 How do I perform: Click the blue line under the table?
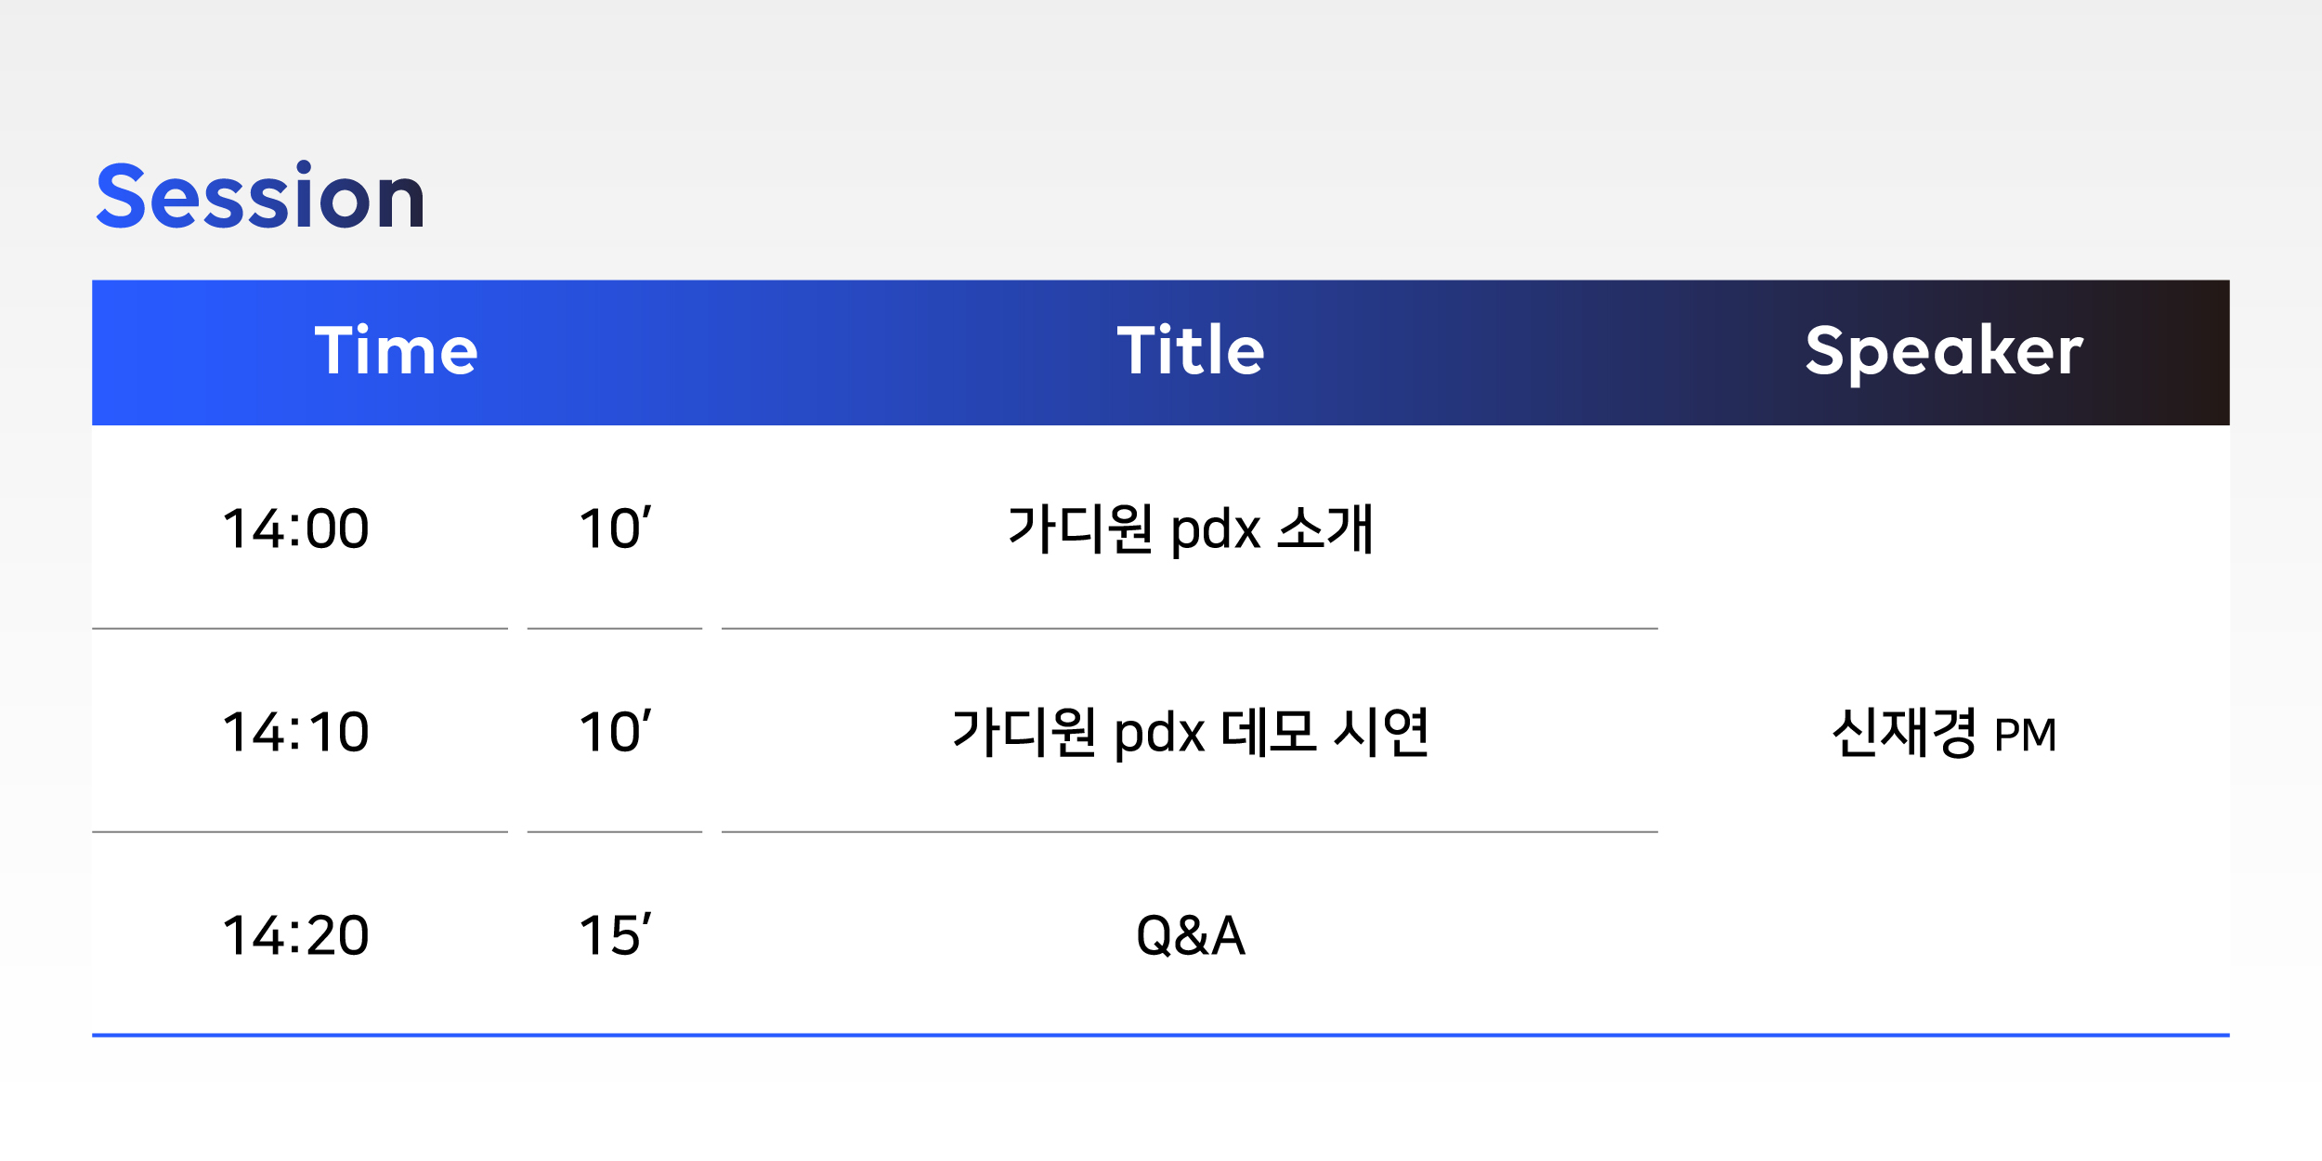tap(1161, 1035)
